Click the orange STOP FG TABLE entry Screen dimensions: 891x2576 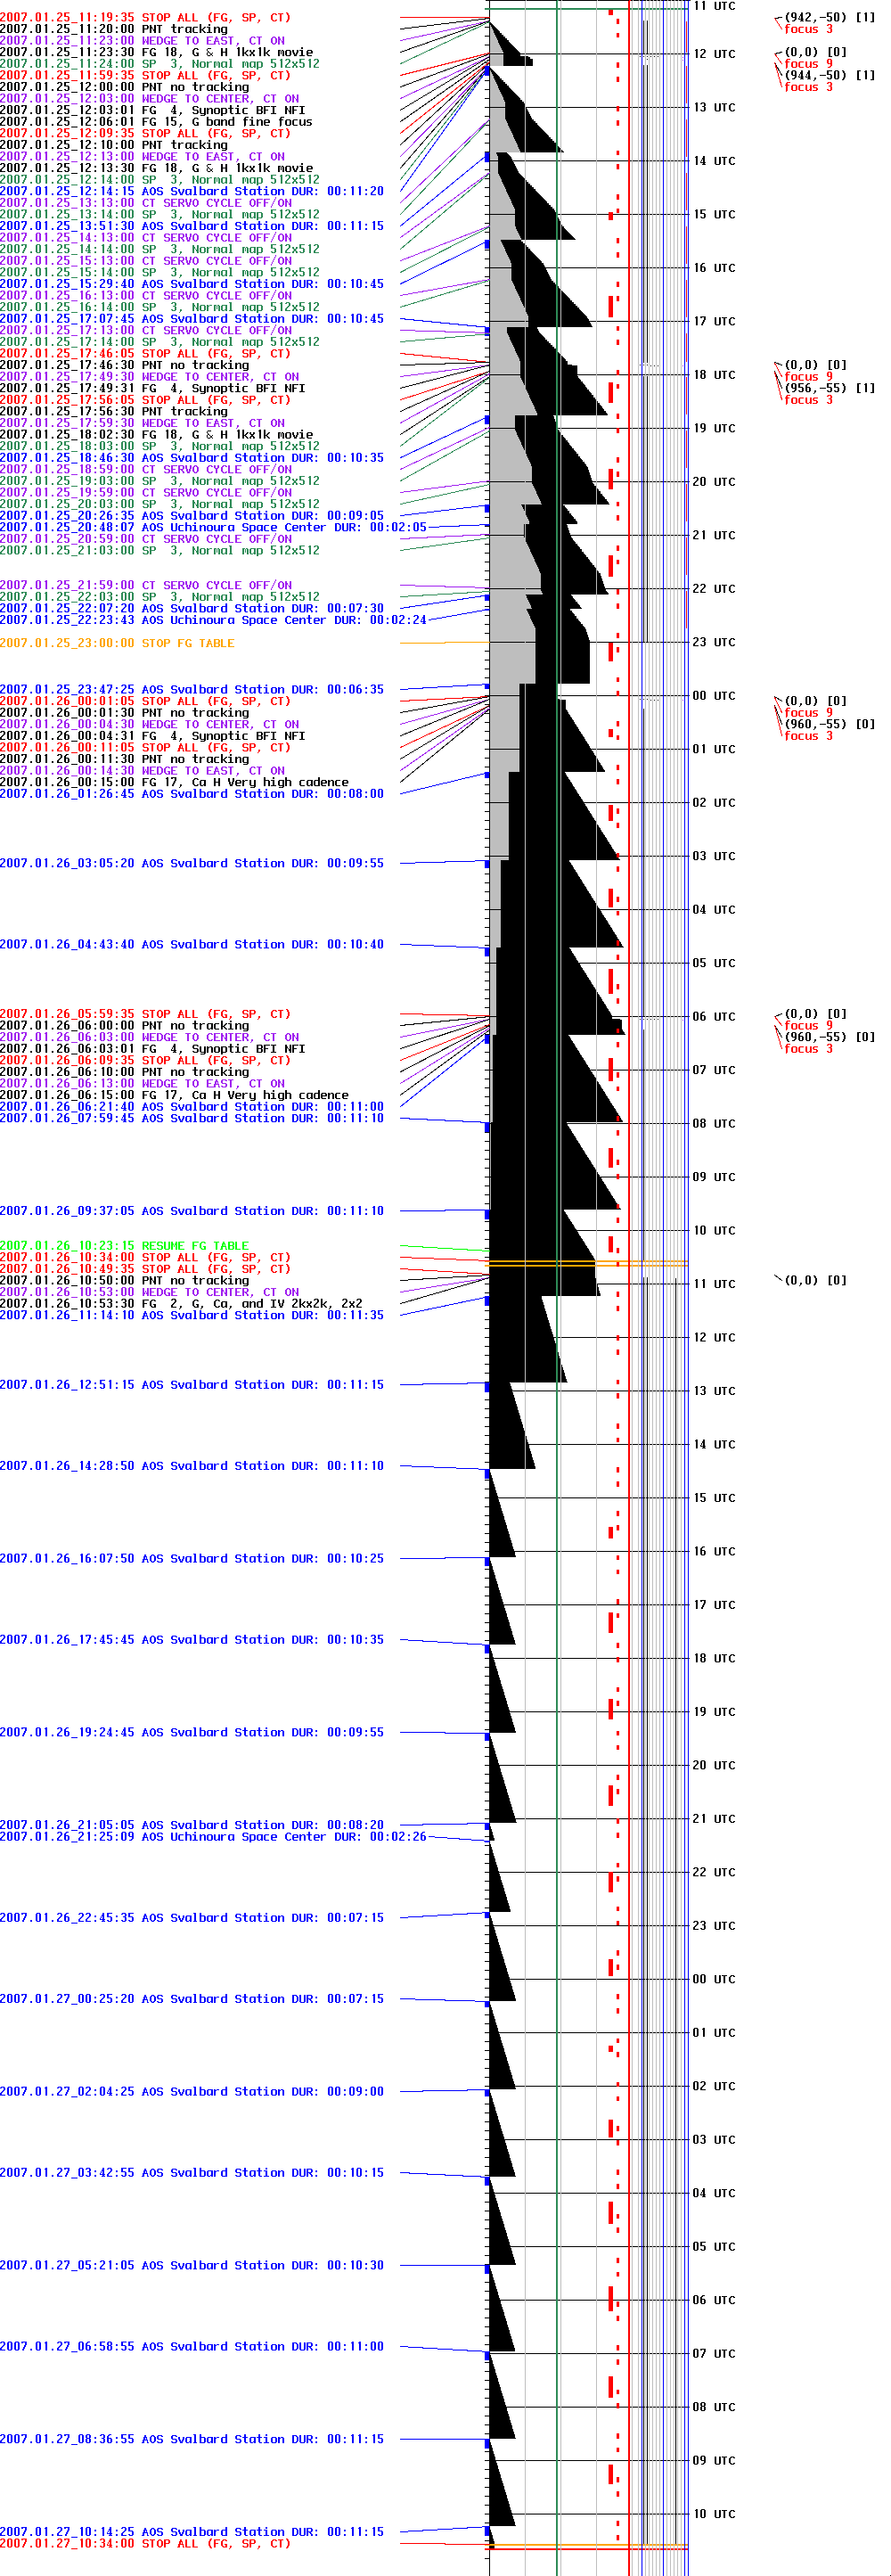click(117, 643)
